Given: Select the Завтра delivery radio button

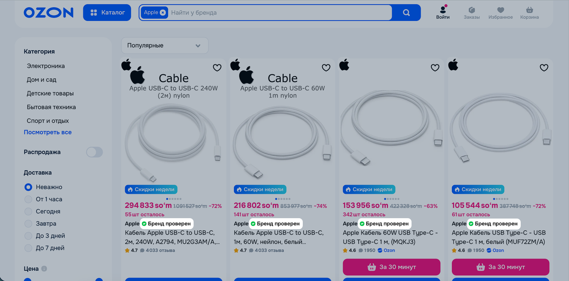Looking at the screenshot, I should (28, 224).
